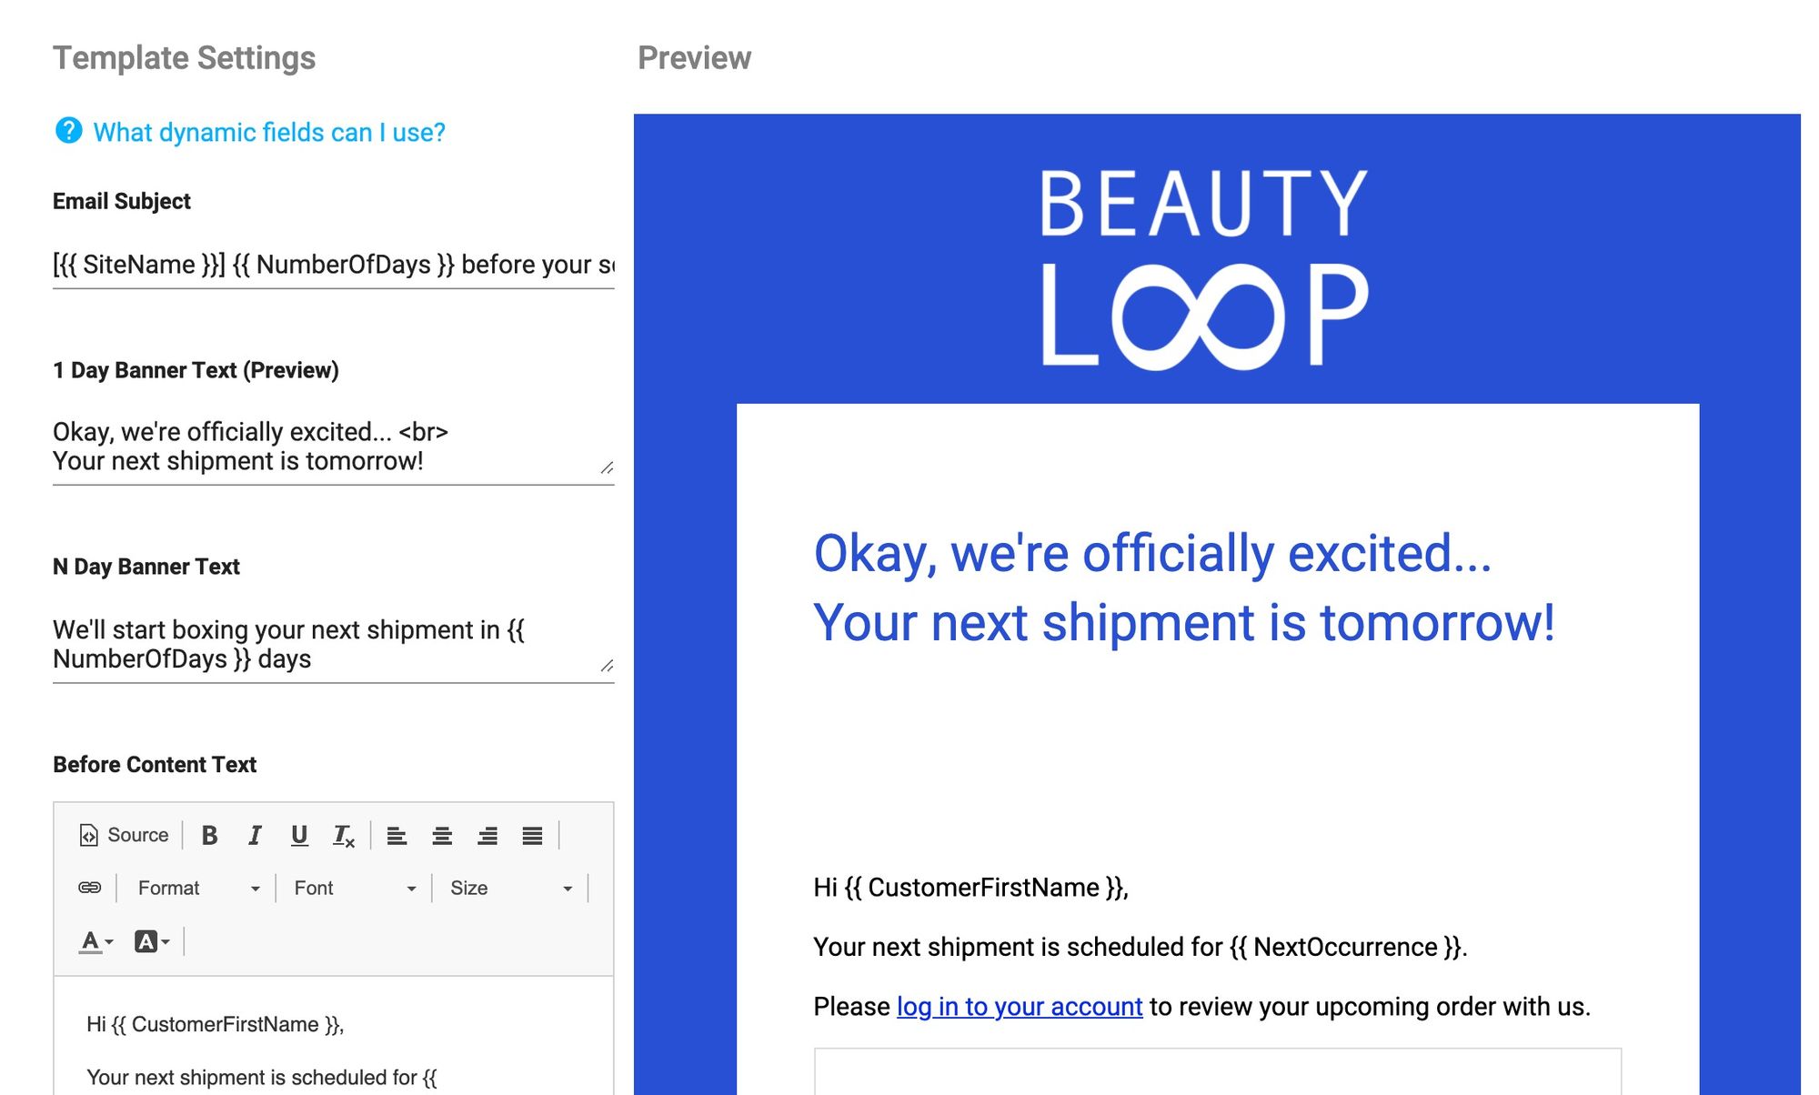Open the text color picker
1819x1095 pixels.
tap(96, 941)
